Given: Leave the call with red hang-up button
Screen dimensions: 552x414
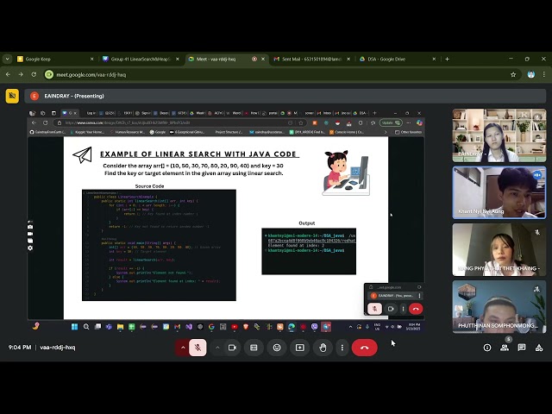Looking at the screenshot, I should coord(364,348).
